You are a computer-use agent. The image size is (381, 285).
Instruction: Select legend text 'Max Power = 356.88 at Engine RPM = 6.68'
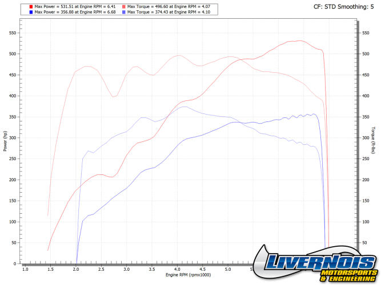coord(75,12)
